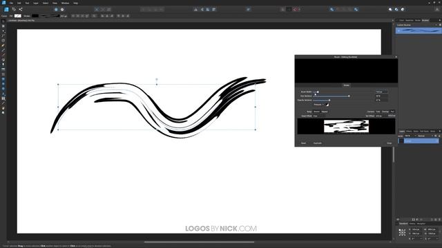This screenshot has width=442, height=248.
Task: Open the Corners Fold dropdown
Action: [378, 112]
